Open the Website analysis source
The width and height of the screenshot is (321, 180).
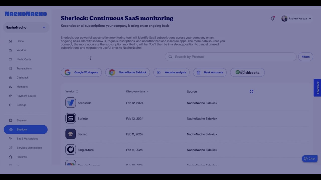pyautogui.click(x=172, y=72)
